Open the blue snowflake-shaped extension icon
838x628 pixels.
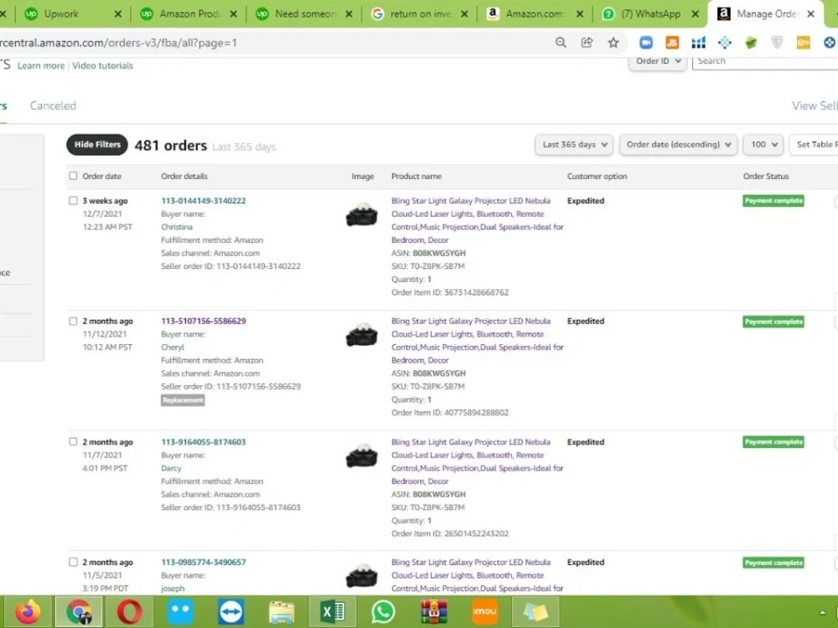(725, 43)
